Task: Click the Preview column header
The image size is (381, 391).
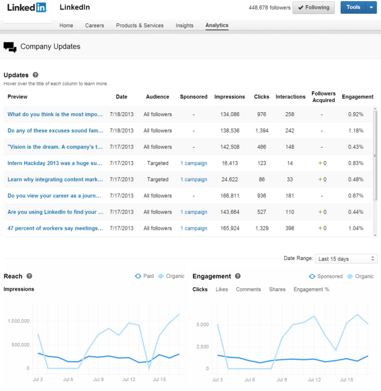Action: tap(17, 96)
